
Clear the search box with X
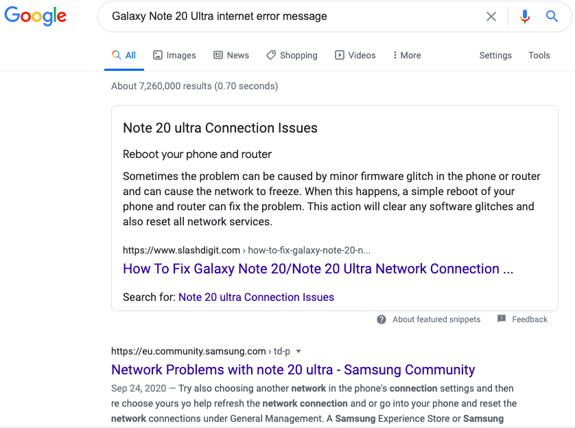click(x=491, y=16)
